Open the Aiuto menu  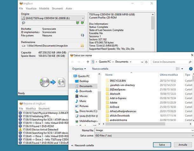tap(69, 9)
